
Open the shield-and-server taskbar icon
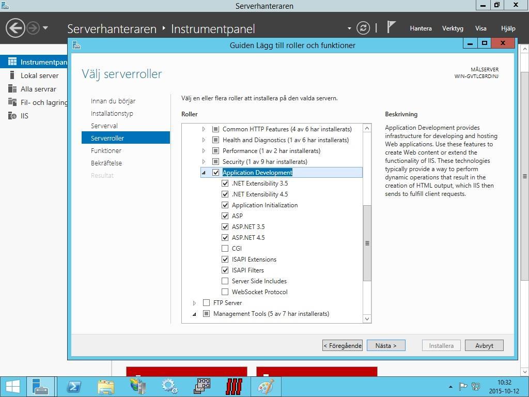coord(137,387)
